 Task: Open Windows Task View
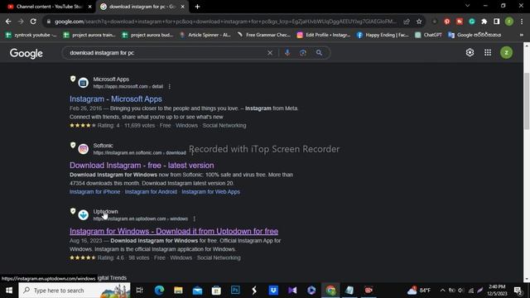pos(139,291)
